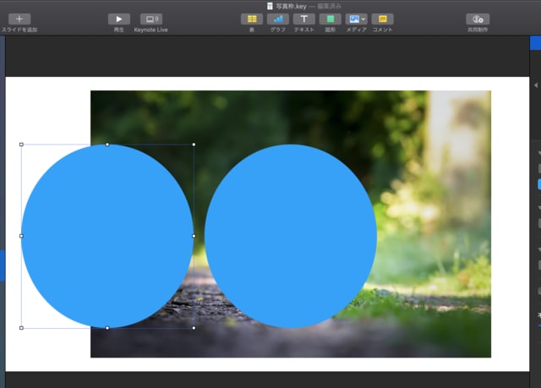Click the bottom-right selection handle
The width and height of the screenshot is (541, 388).
[x=194, y=328]
